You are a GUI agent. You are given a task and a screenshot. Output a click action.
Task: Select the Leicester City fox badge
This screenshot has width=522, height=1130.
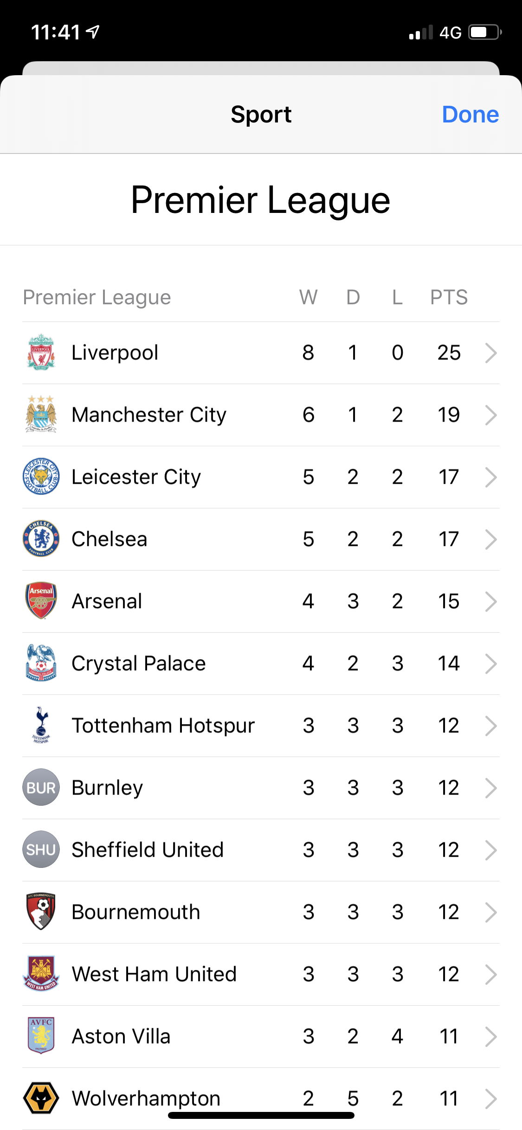pos(41,476)
